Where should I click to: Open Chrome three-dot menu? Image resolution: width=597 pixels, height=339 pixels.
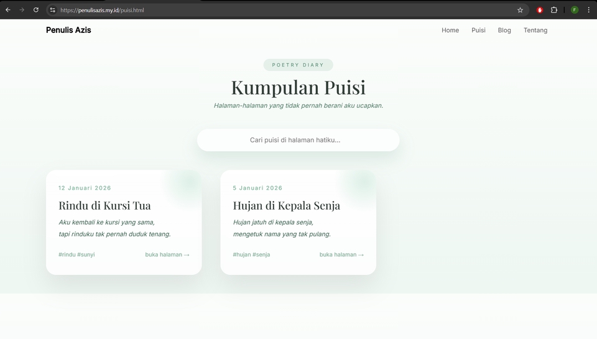(588, 10)
